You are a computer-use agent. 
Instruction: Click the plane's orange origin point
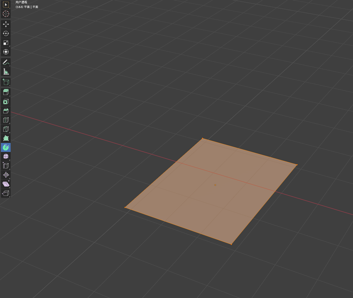(x=215, y=185)
